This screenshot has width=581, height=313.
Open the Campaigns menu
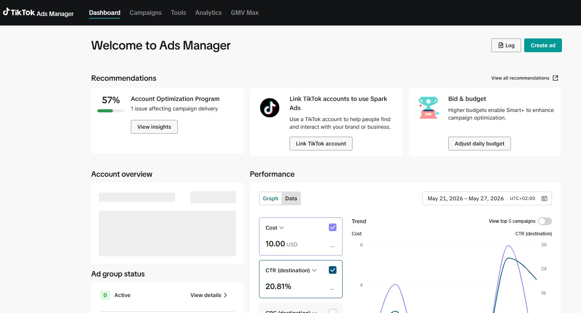(x=146, y=13)
